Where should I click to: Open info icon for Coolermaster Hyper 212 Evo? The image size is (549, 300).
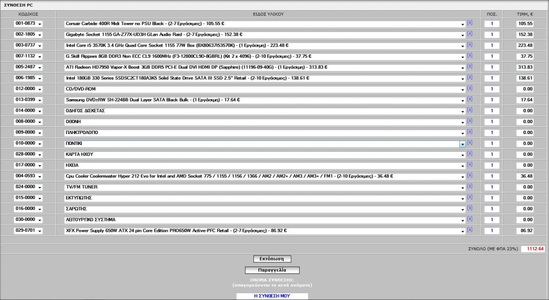pos(469,176)
